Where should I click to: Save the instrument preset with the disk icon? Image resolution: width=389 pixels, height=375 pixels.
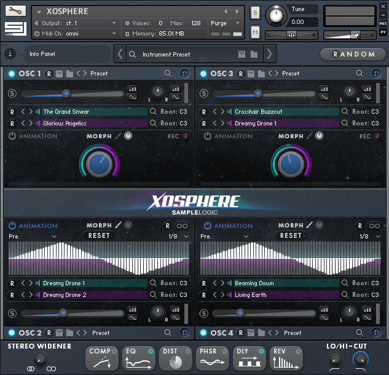click(x=242, y=55)
